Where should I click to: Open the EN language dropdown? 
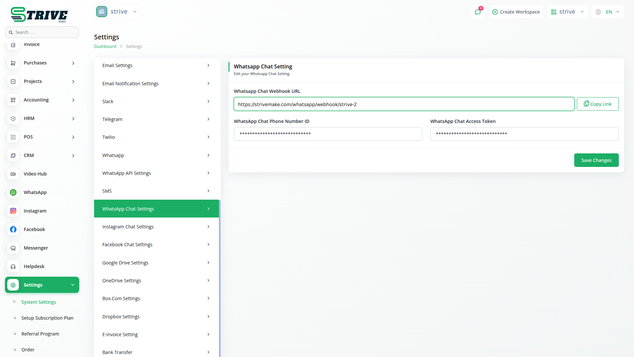[x=608, y=12]
